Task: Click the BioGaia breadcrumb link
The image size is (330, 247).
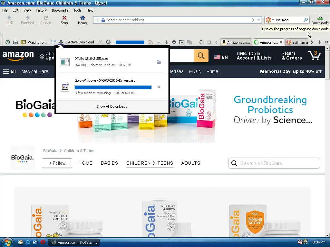Action: tap(50, 151)
